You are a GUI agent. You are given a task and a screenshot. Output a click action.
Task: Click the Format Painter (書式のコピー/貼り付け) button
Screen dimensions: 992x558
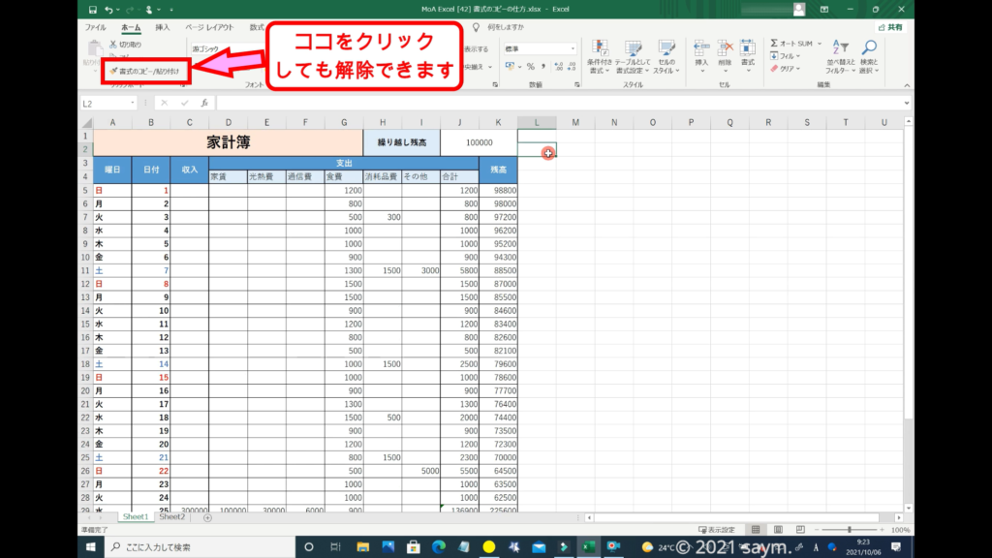[x=143, y=71]
